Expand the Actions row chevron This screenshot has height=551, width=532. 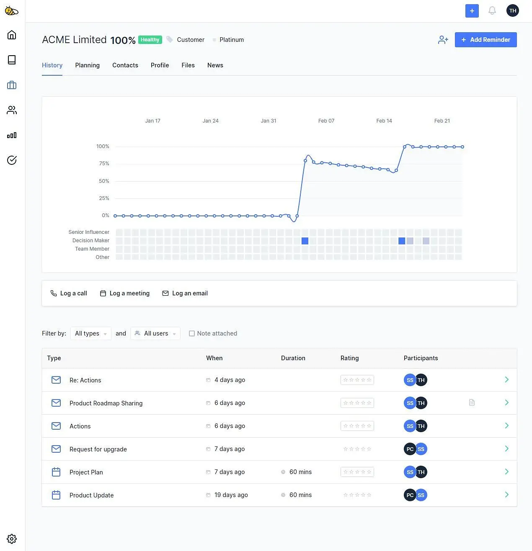(x=506, y=425)
